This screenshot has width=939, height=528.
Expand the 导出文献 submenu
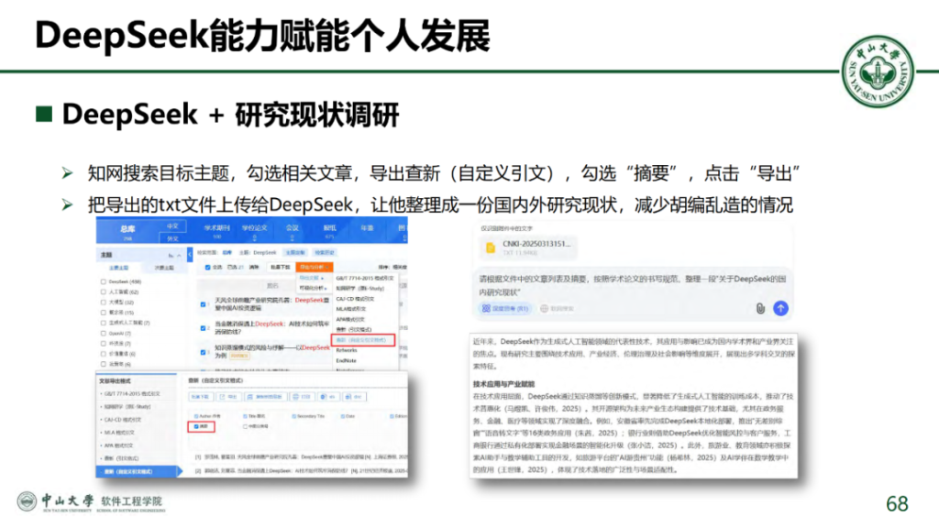[312, 278]
